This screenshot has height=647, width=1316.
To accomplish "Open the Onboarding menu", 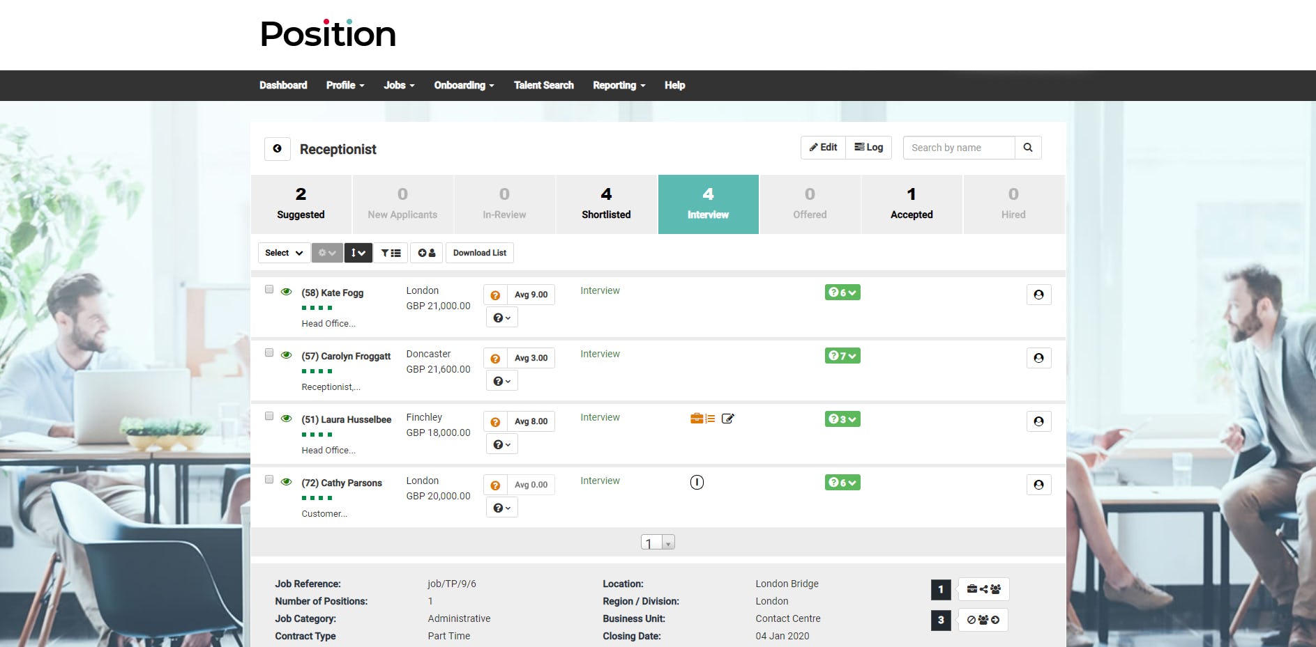I will 463,85.
